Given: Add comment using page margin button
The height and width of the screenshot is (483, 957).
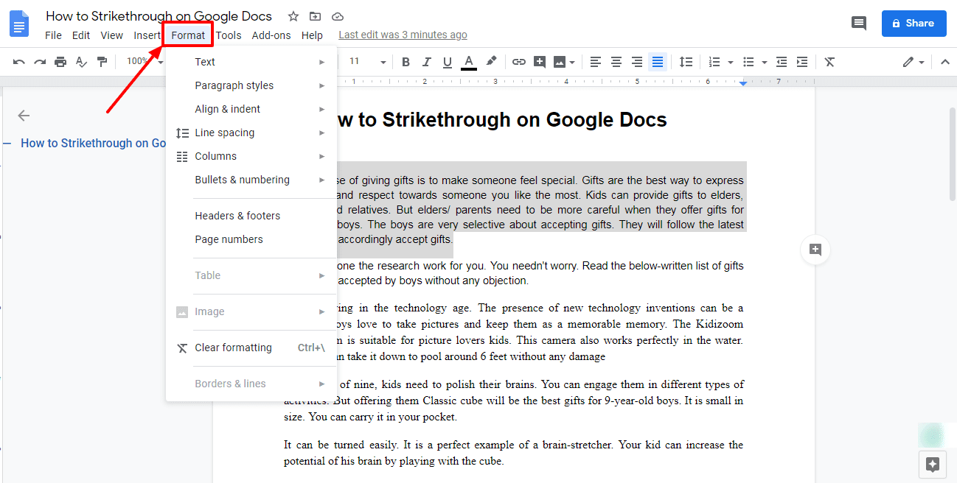Looking at the screenshot, I should (815, 250).
